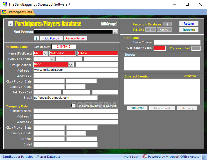
Task: Click the company City field
Action: tap(49, 128)
